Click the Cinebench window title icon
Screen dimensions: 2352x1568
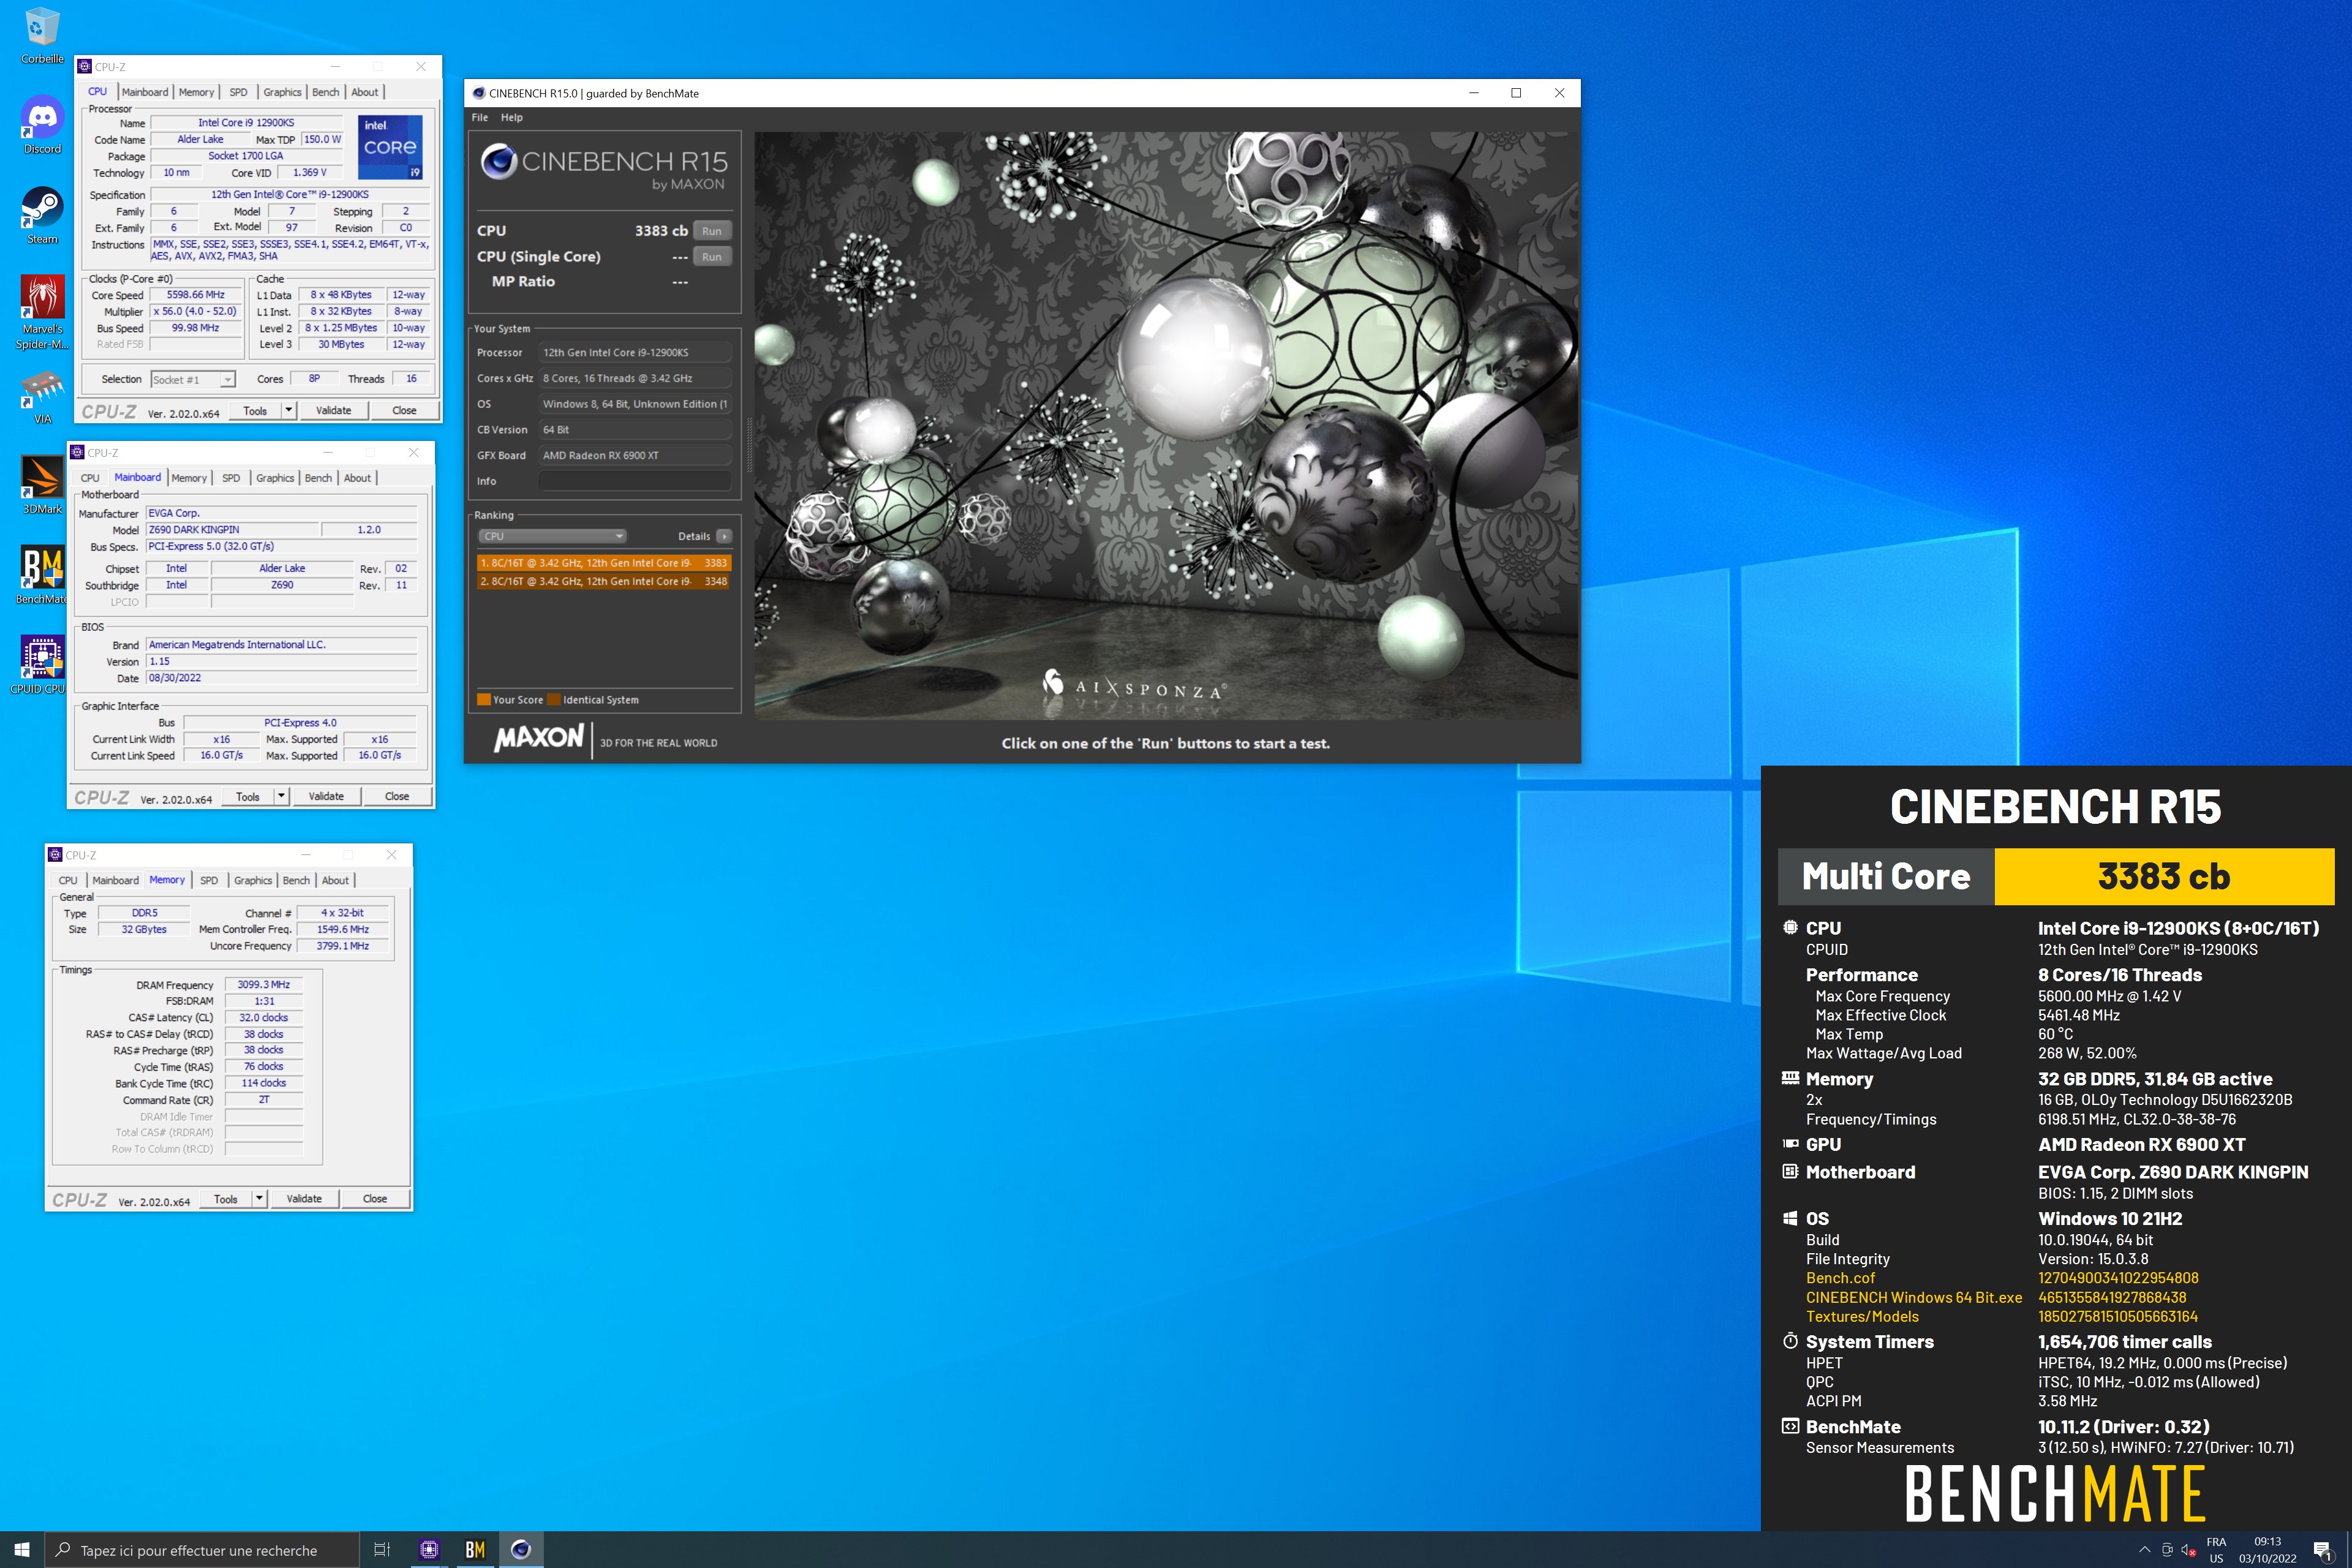(x=479, y=93)
